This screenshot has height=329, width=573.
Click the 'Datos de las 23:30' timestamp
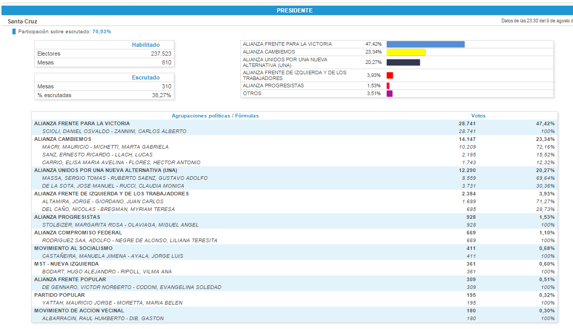[537, 21]
